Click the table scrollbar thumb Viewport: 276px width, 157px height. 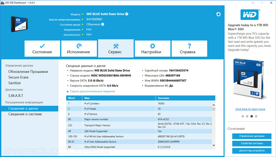click(214, 109)
